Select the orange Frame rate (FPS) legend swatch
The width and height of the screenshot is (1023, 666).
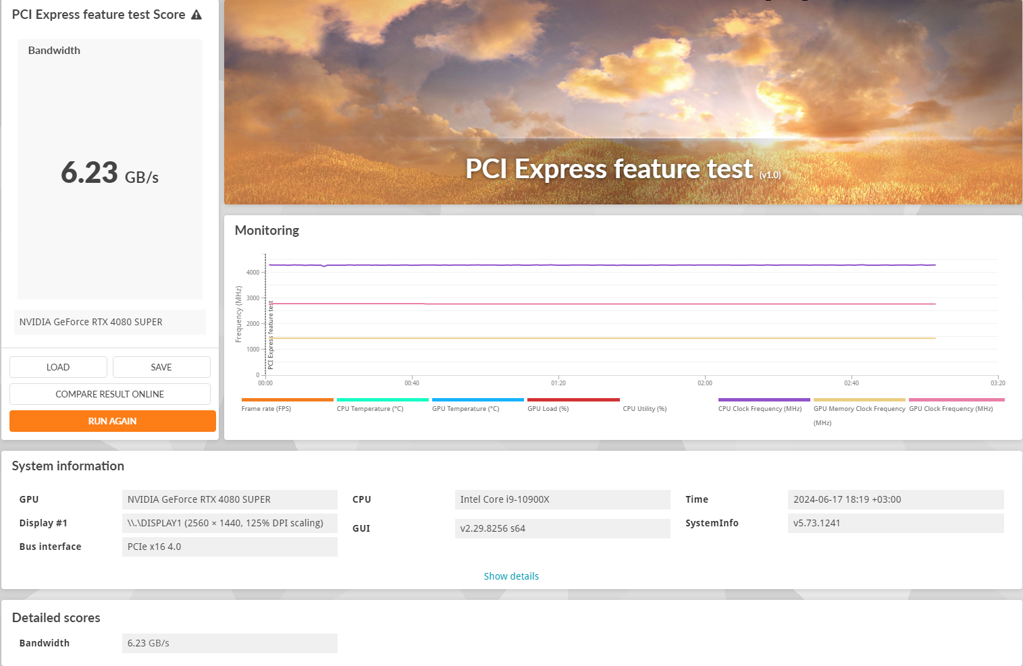point(288,399)
